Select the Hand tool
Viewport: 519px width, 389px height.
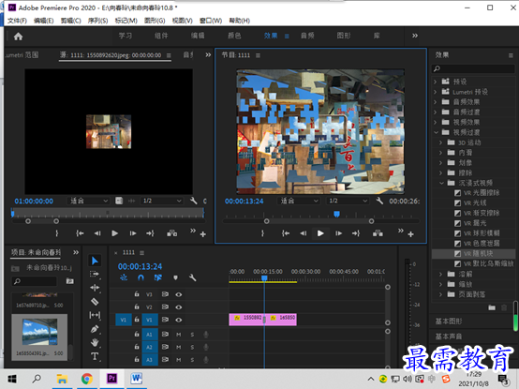pos(95,342)
